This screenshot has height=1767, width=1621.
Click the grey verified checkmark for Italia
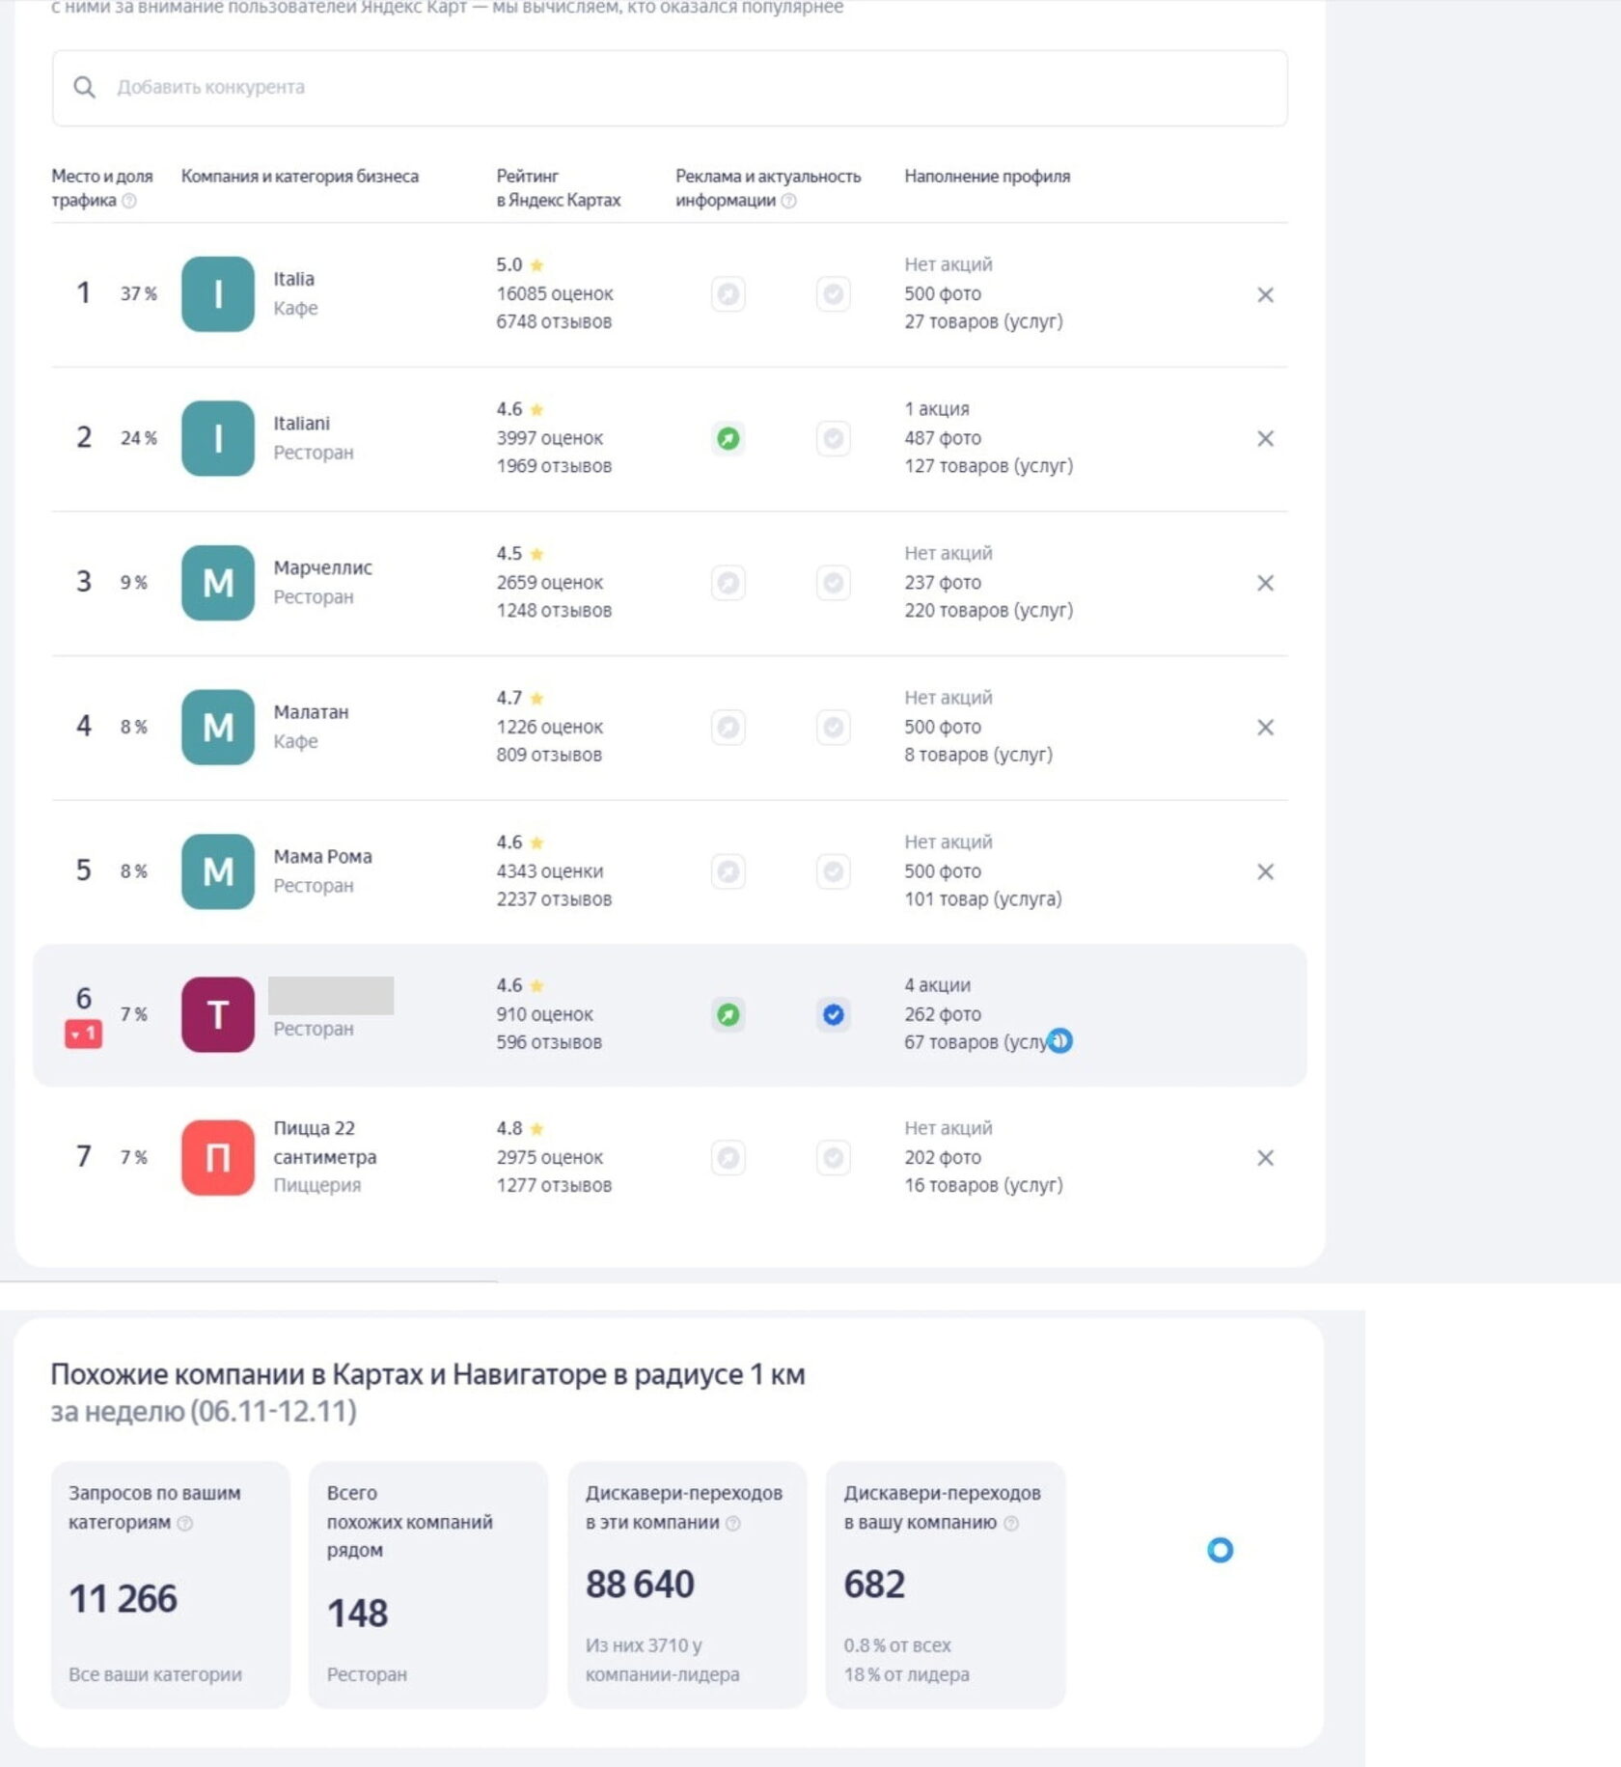click(x=833, y=293)
